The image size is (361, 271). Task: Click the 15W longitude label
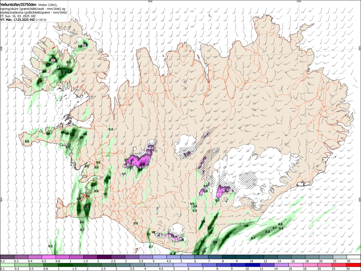tap(299, 1)
